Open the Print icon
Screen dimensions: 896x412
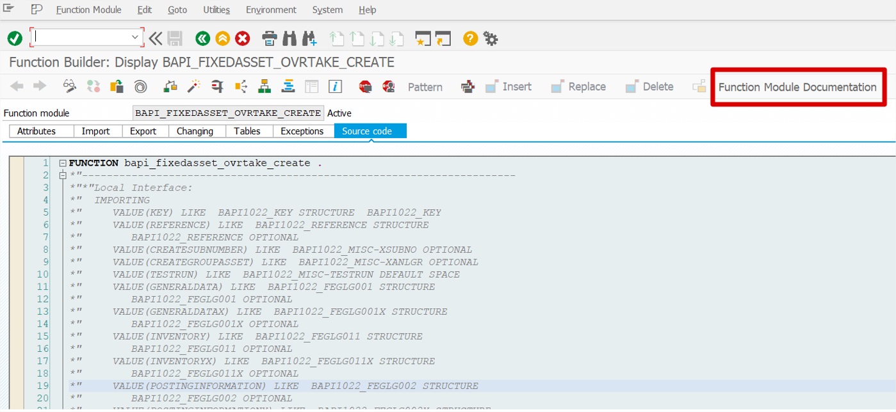point(268,38)
